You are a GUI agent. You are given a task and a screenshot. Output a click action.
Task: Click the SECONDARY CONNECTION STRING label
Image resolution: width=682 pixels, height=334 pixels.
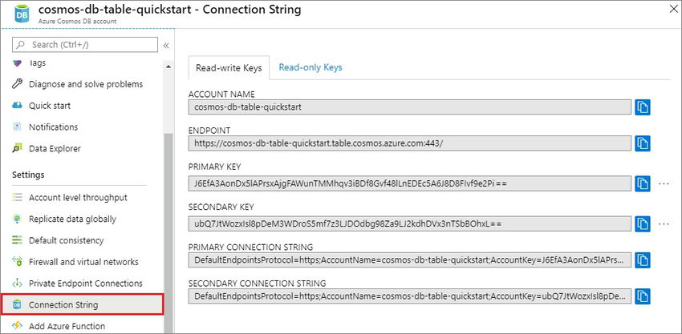tap(257, 284)
